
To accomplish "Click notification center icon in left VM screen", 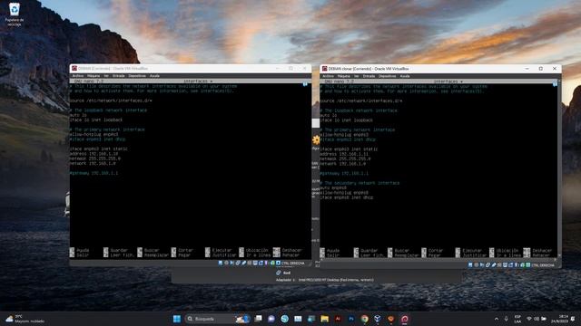I will (305, 84).
